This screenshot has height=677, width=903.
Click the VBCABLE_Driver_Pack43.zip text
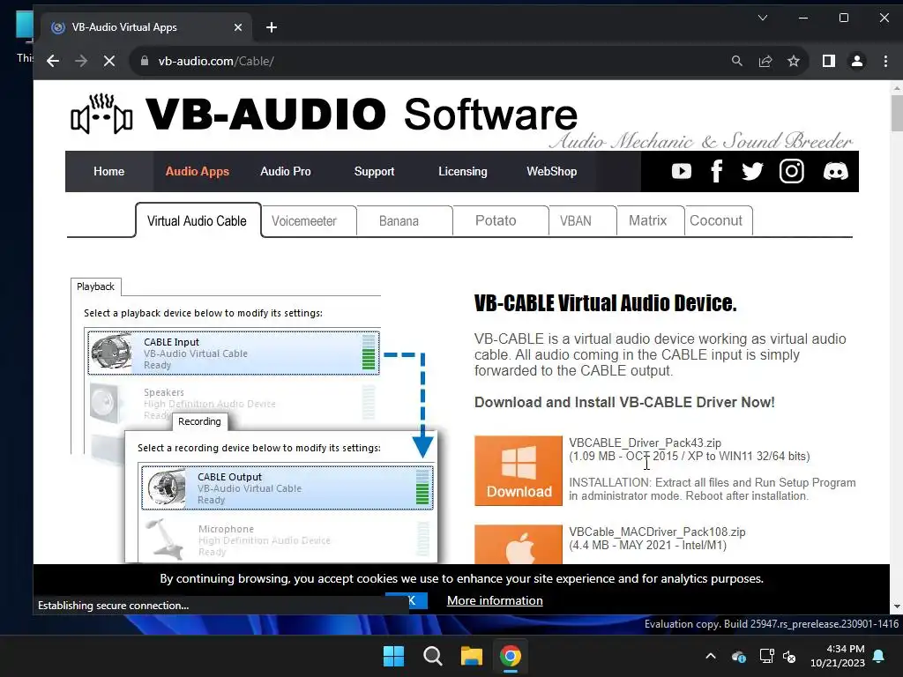[x=645, y=443]
